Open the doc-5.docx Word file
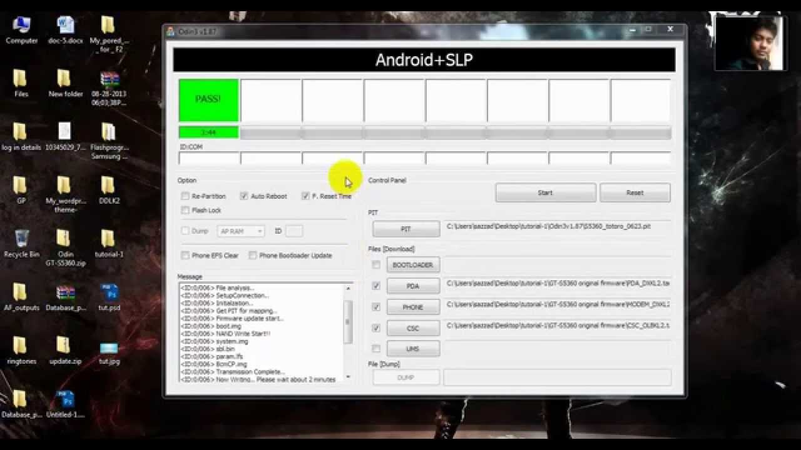 point(65,30)
